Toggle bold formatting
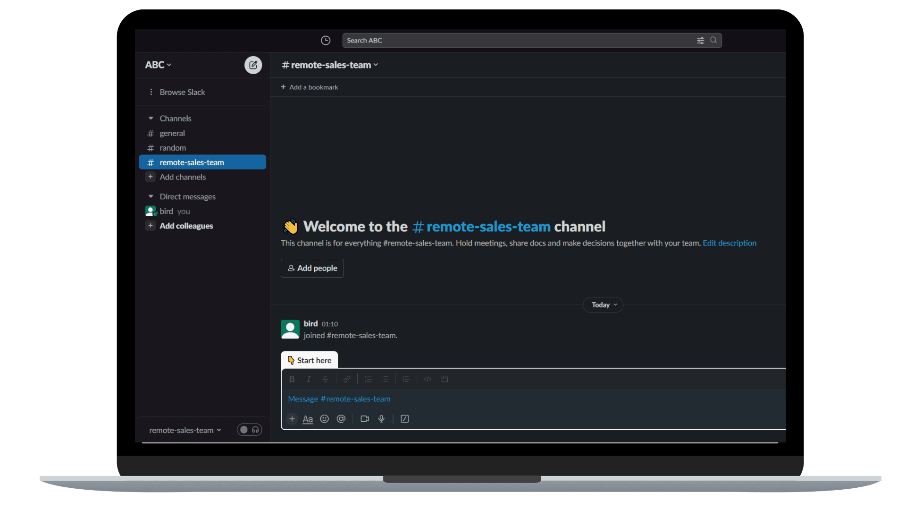The height and width of the screenshot is (510, 906). coord(292,379)
